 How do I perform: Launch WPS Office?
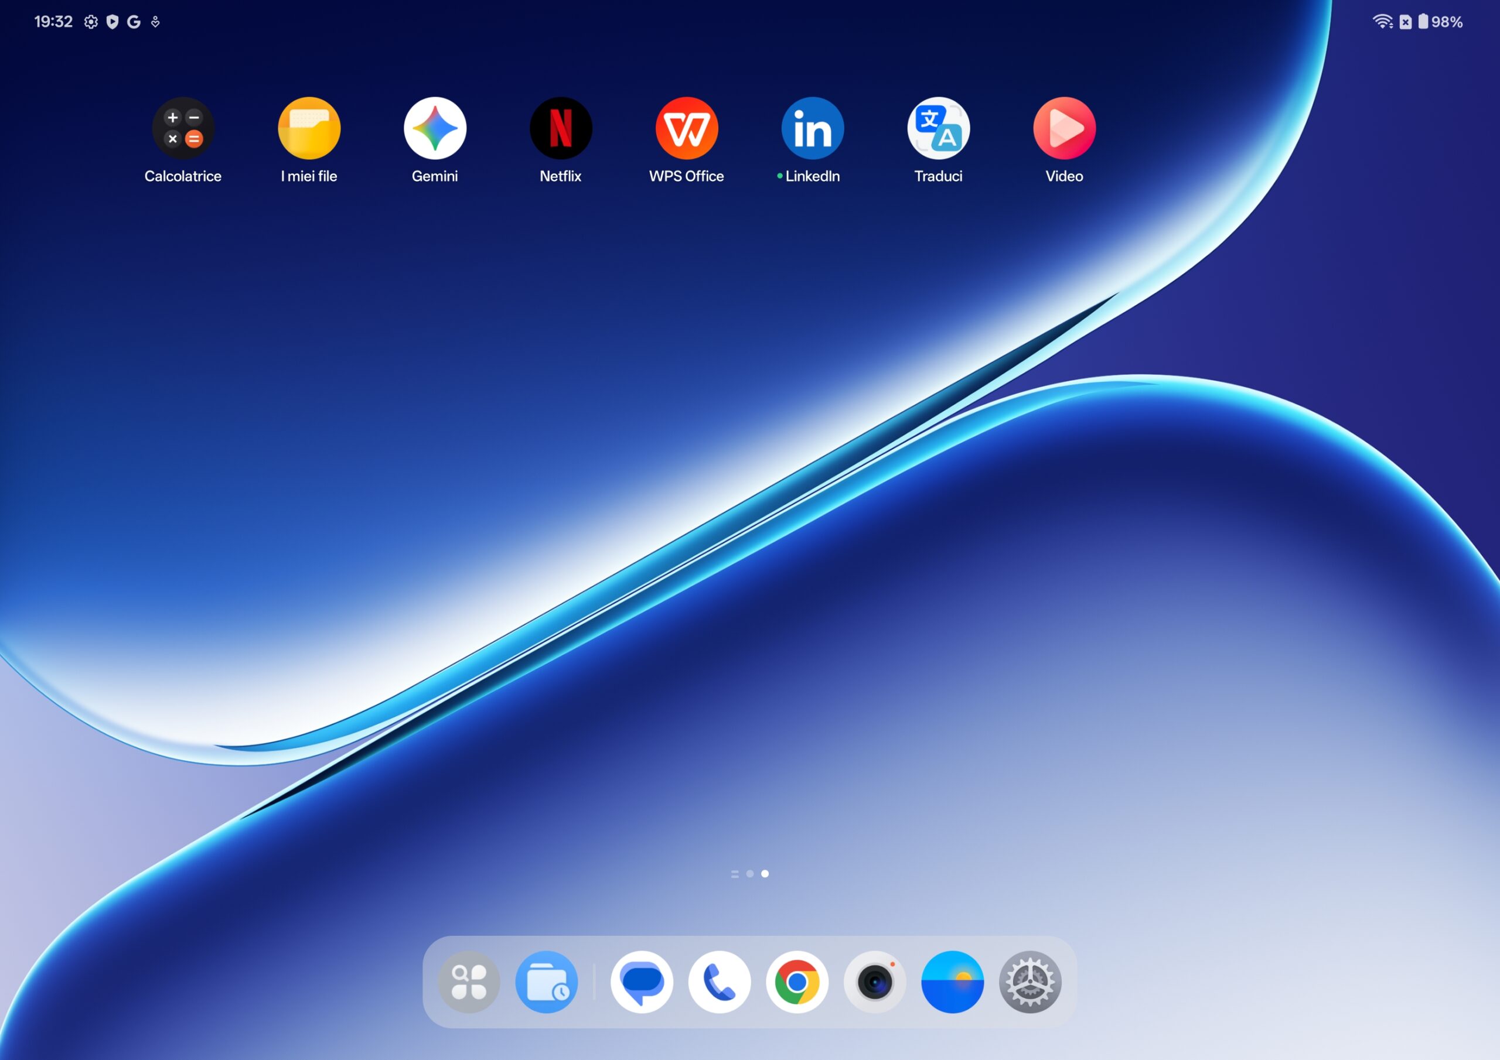point(687,128)
